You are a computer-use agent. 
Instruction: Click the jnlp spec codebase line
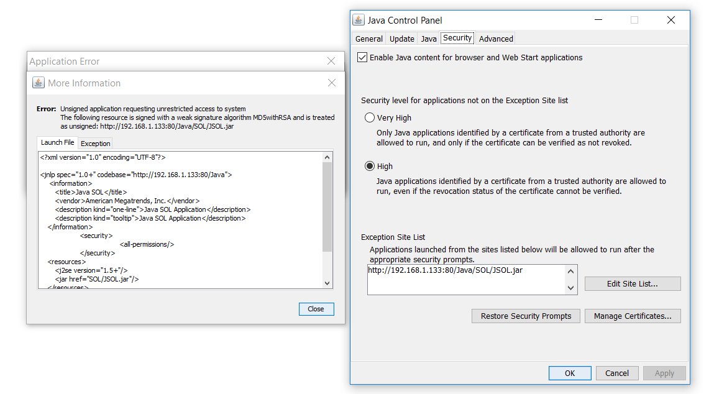point(135,175)
